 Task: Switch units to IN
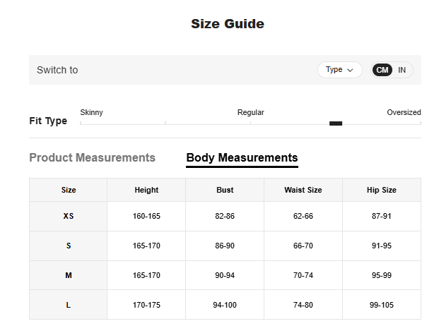tap(402, 70)
